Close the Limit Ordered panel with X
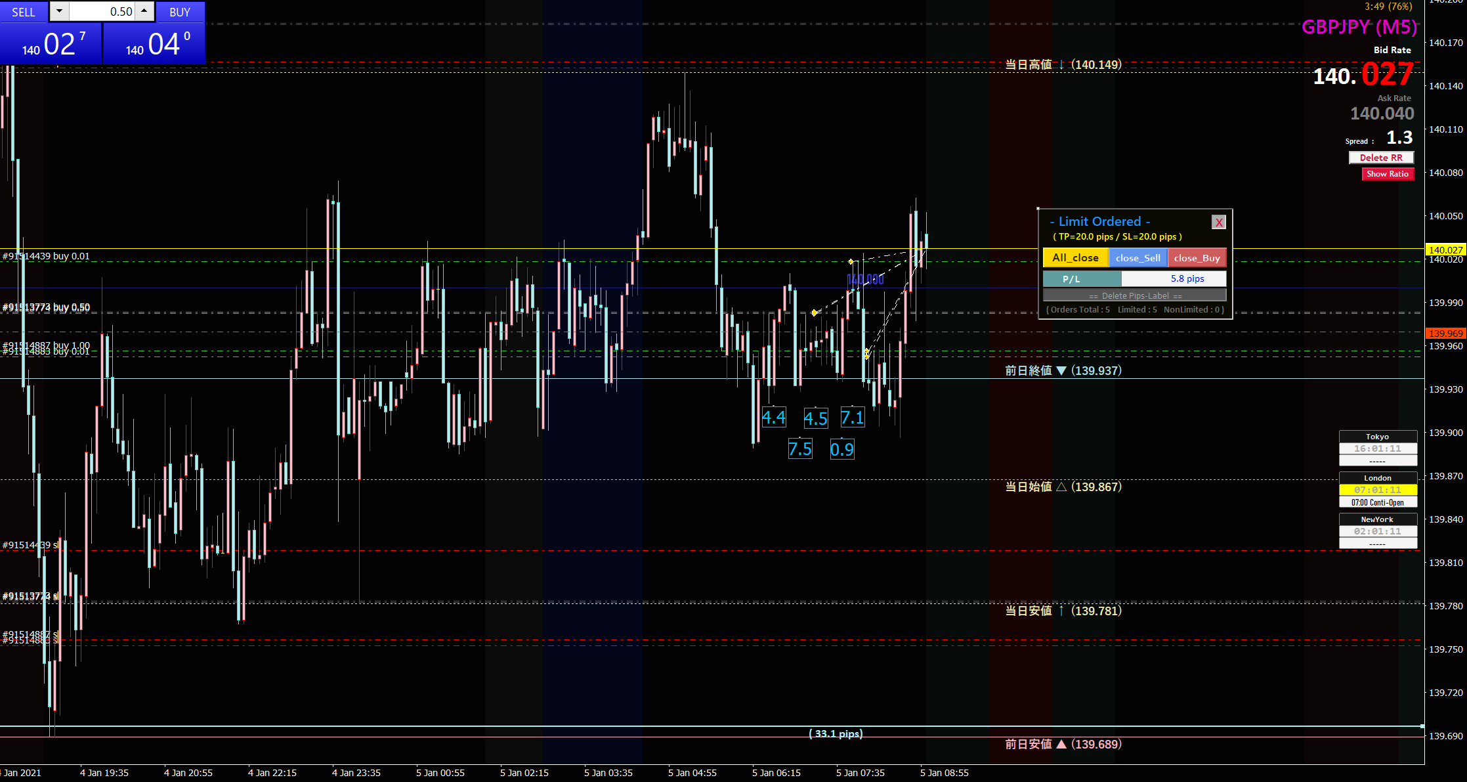The width and height of the screenshot is (1467, 782). (1219, 222)
